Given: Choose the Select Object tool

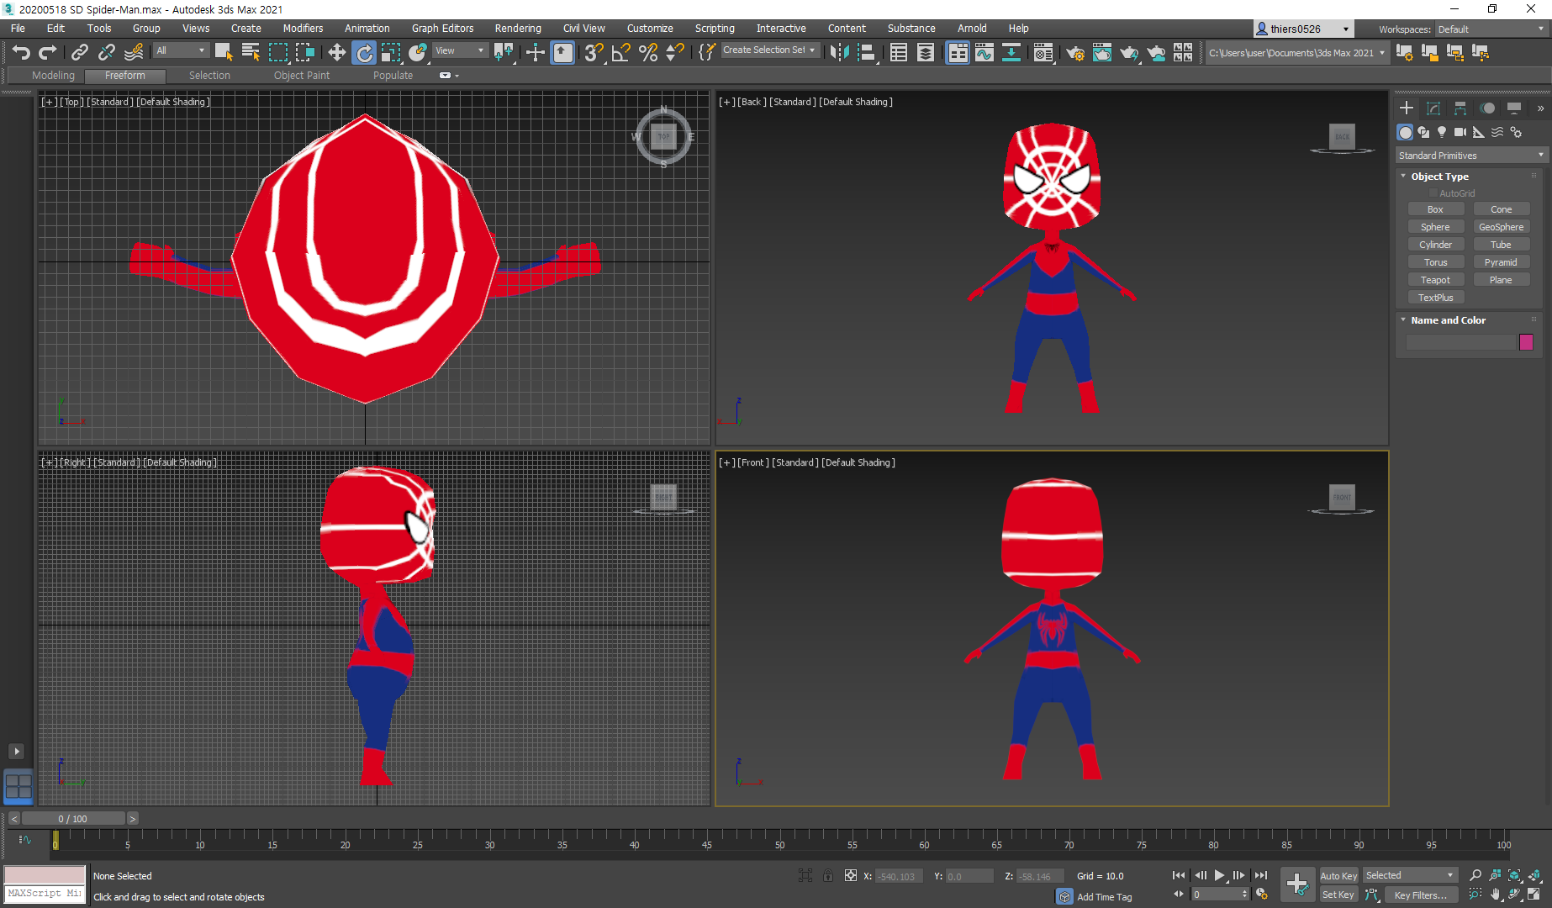Looking at the screenshot, I should (x=224, y=53).
